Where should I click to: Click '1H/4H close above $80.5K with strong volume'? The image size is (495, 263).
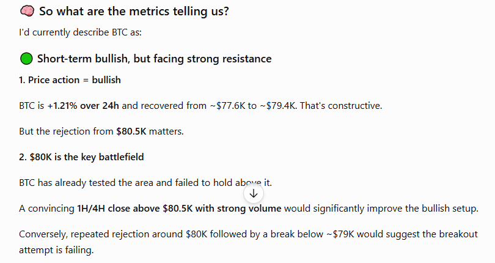pyautogui.click(x=179, y=209)
